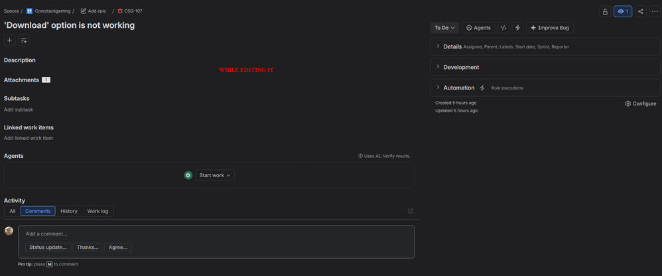The height and width of the screenshot is (276, 662).
Task: Click the Improve Bug button
Action: pyautogui.click(x=550, y=28)
